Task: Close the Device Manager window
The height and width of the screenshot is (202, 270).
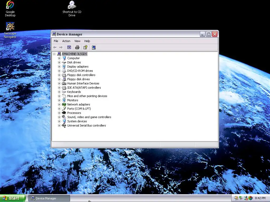Action: tap(215, 34)
